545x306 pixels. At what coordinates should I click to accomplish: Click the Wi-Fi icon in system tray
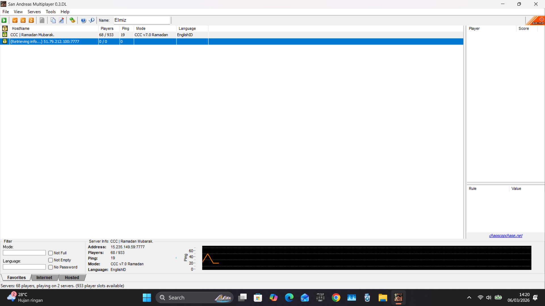(x=480, y=297)
